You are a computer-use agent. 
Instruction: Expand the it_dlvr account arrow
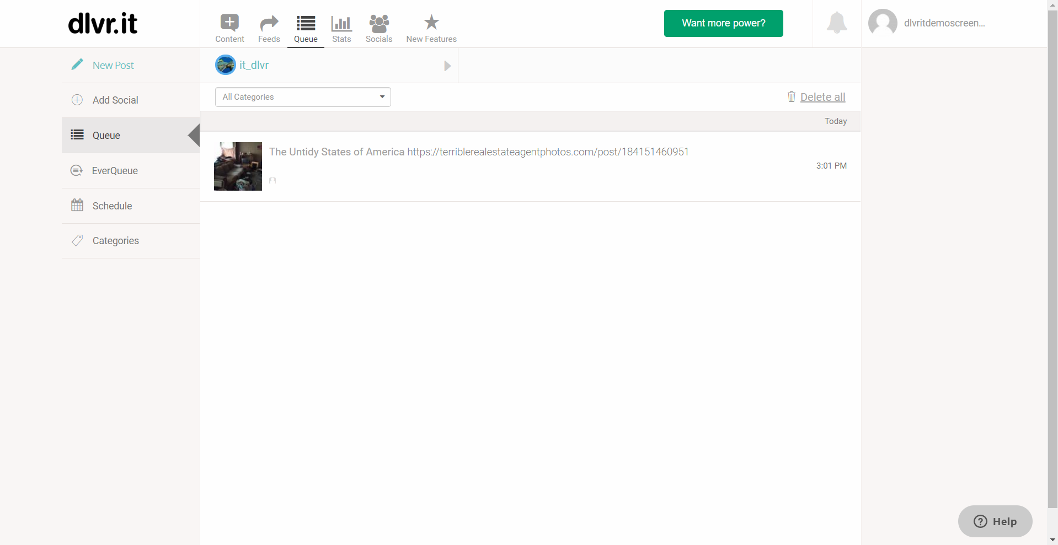[447, 66]
